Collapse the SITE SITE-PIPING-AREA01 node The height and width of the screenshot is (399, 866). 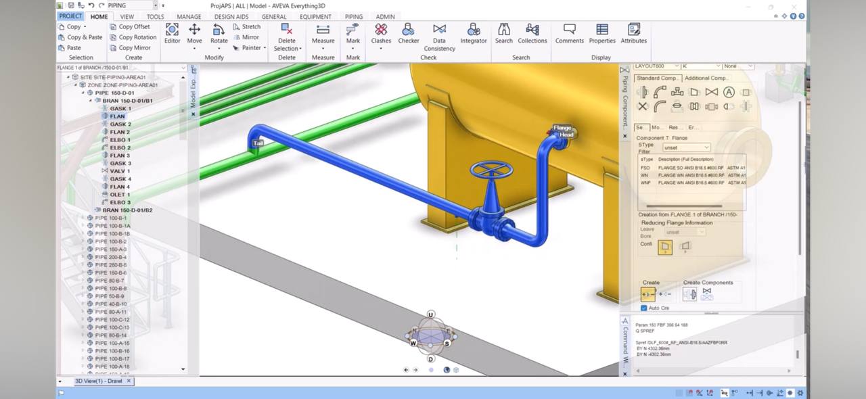pyautogui.click(x=69, y=77)
